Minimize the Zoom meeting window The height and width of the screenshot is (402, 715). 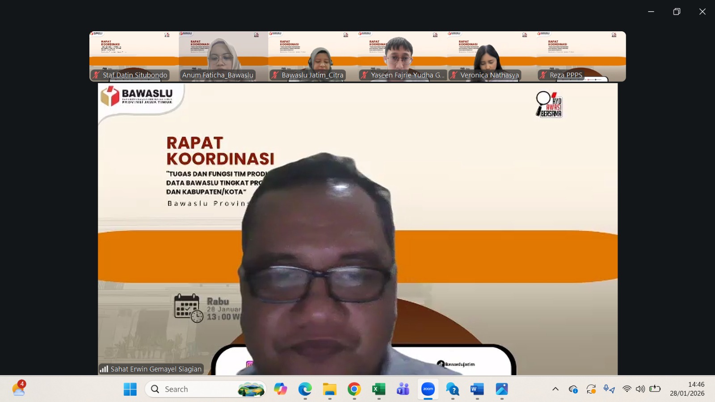[651, 12]
